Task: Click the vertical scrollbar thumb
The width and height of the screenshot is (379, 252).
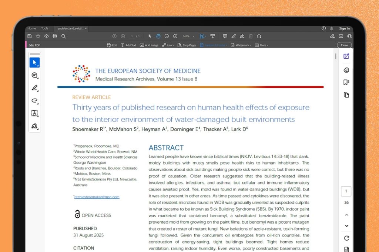Action: [336, 56]
